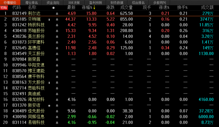Select stock name 特辰科技
The height and width of the screenshot is (127, 219).
(x=36, y=25)
